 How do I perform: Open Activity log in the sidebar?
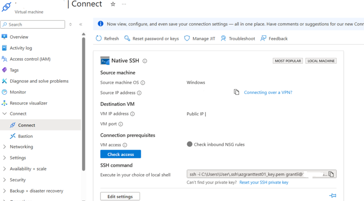point(21,48)
